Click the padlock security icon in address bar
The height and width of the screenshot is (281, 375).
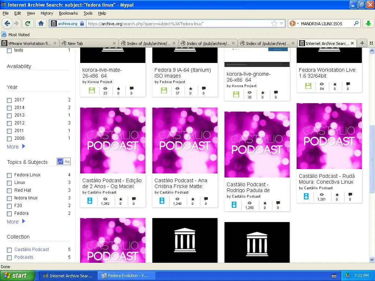pos(82,23)
